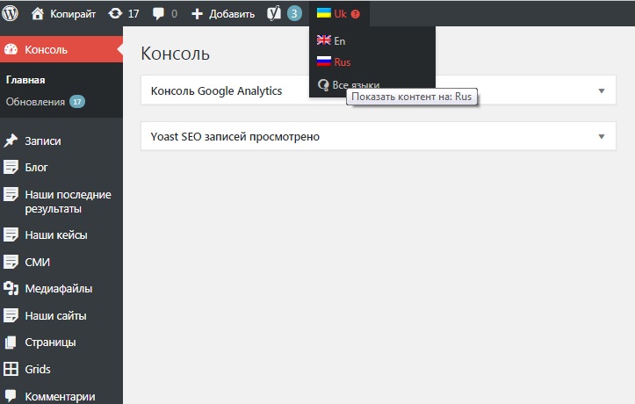Click the home icon next to Копирайт
635x404 pixels.
[x=37, y=14]
